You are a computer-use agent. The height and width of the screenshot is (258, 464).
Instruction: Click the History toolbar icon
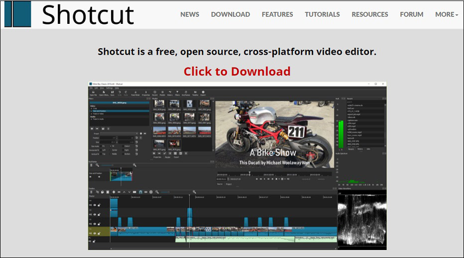[170, 93]
